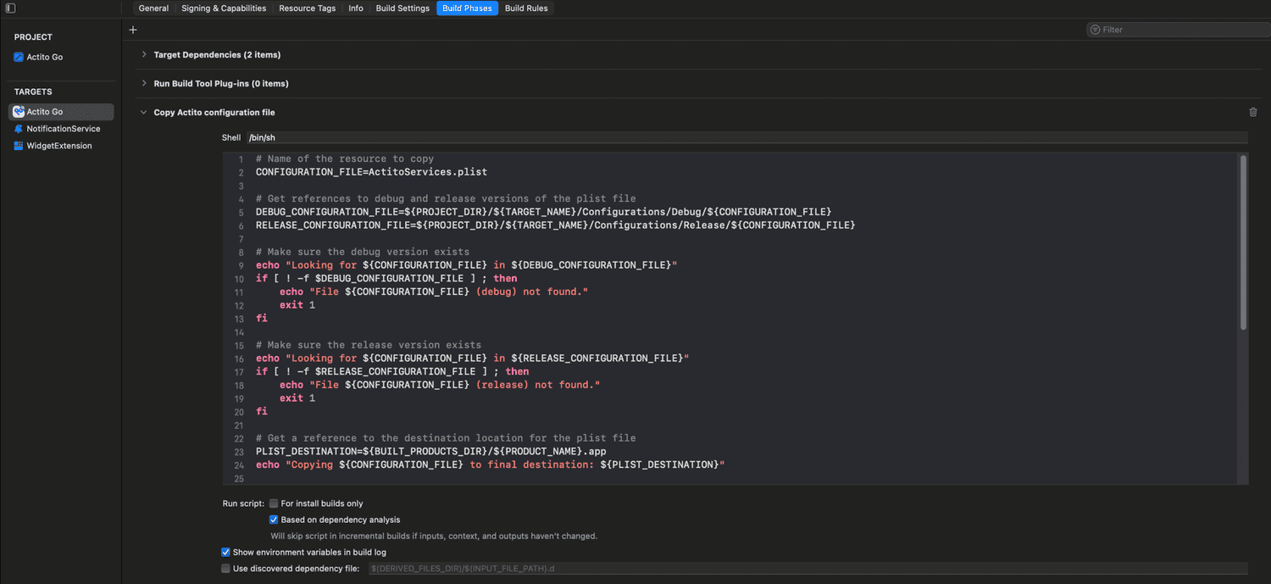The image size is (1271, 584).
Task: Select the Actito Go project icon
Action: click(x=18, y=57)
